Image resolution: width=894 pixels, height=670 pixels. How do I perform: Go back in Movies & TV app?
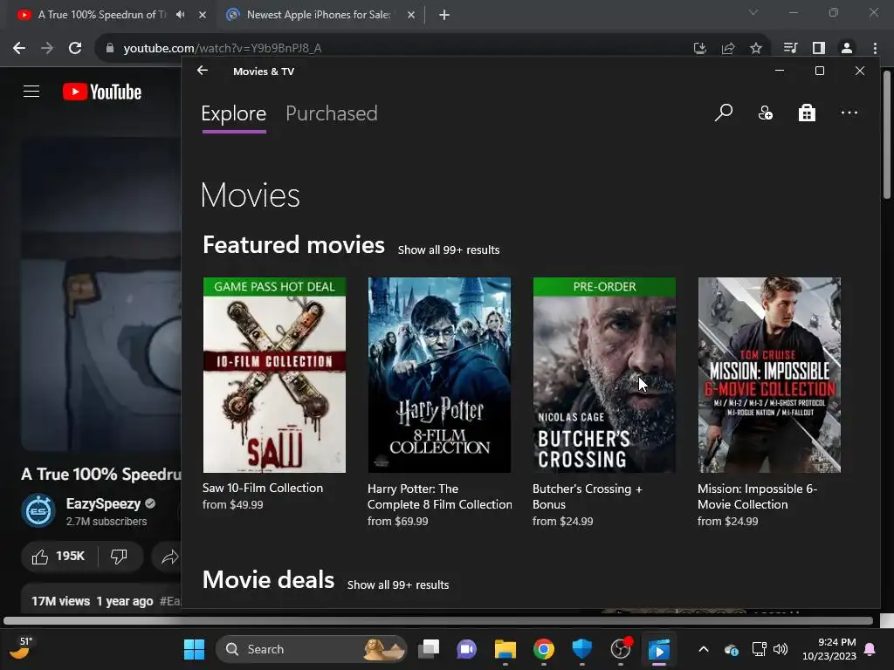click(x=203, y=71)
